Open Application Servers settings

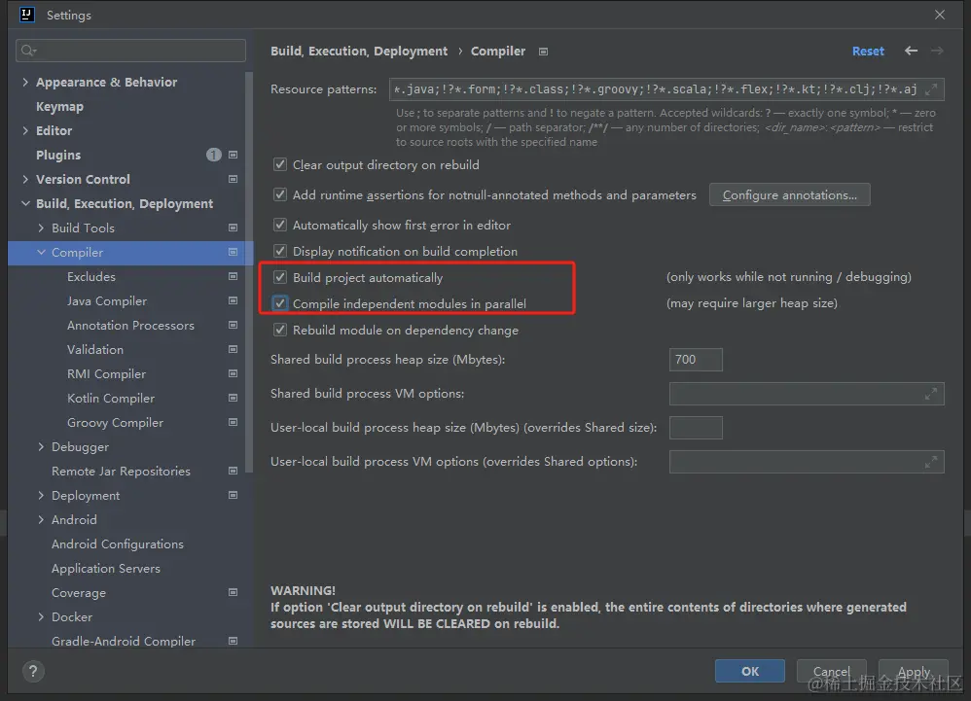tap(106, 568)
